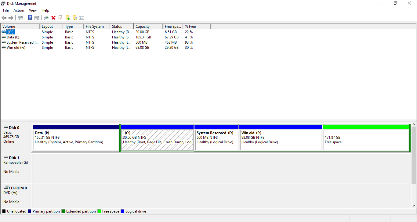
Task: Click the Settings checklist toolbar icon
Action: [x=82, y=18]
